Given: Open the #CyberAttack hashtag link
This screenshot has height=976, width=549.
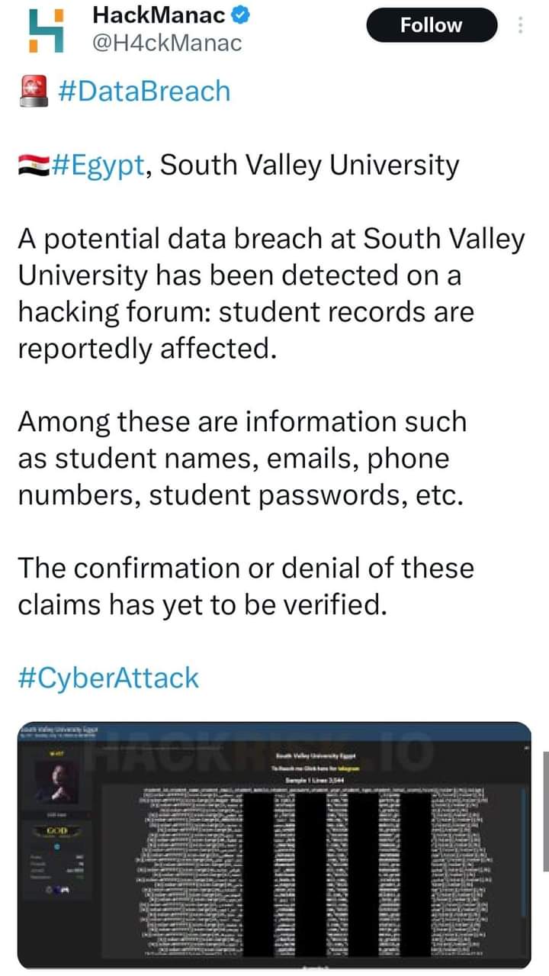Looking at the screenshot, I should (108, 678).
